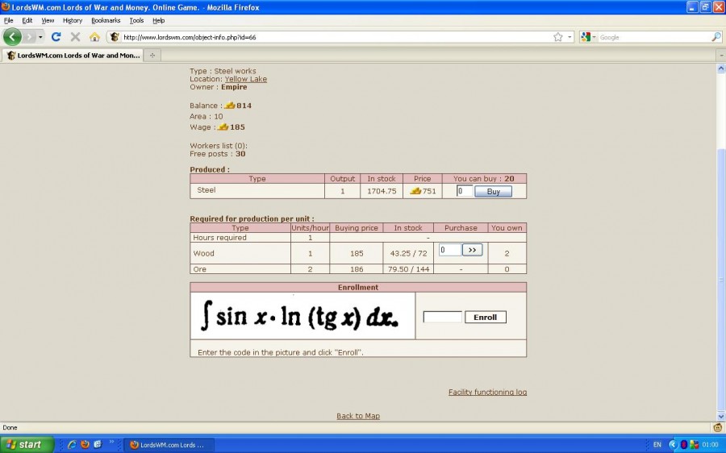726x453 pixels.
Task: Click the grey Stop loading X icon
Action: tap(75, 37)
